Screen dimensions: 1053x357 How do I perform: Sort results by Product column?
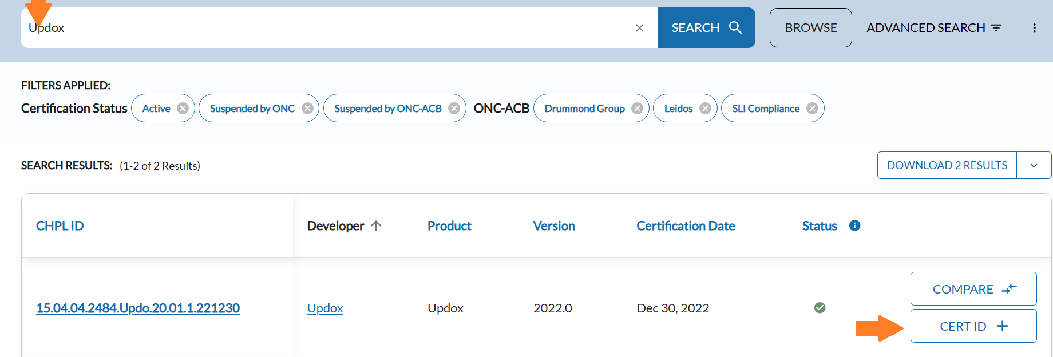pyautogui.click(x=449, y=226)
